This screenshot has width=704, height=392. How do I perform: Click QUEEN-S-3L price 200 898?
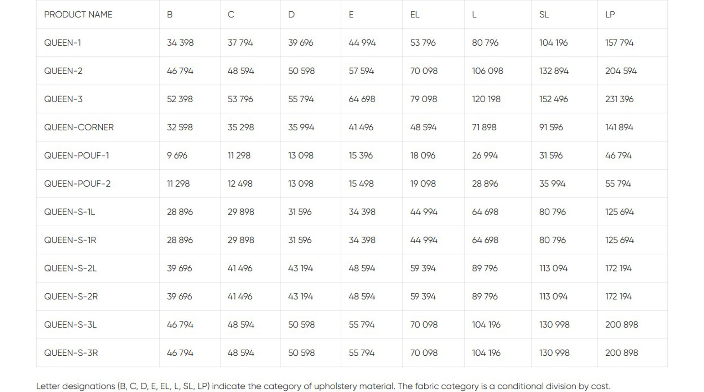point(621,325)
